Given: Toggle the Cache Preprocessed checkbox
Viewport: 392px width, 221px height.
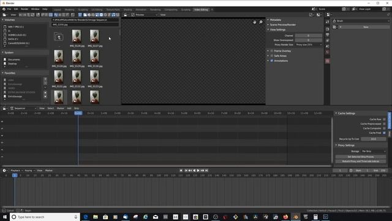Looking at the screenshot, I should click(384, 124).
